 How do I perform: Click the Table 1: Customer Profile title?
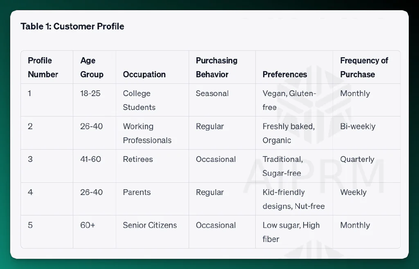(x=72, y=27)
